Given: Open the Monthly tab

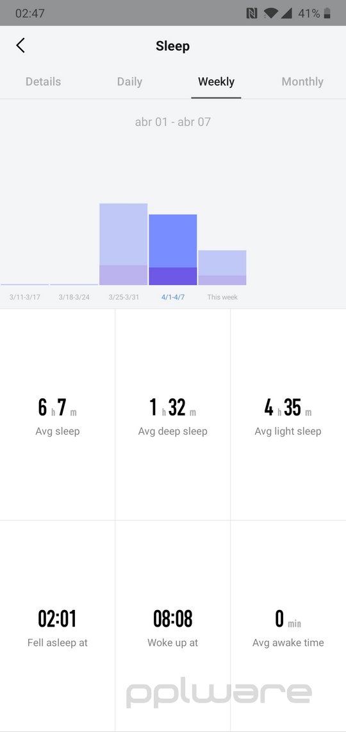Looking at the screenshot, I should pos(302,82).
